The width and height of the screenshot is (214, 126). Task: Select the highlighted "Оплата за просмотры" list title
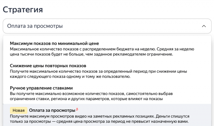[x=52, y=110]
